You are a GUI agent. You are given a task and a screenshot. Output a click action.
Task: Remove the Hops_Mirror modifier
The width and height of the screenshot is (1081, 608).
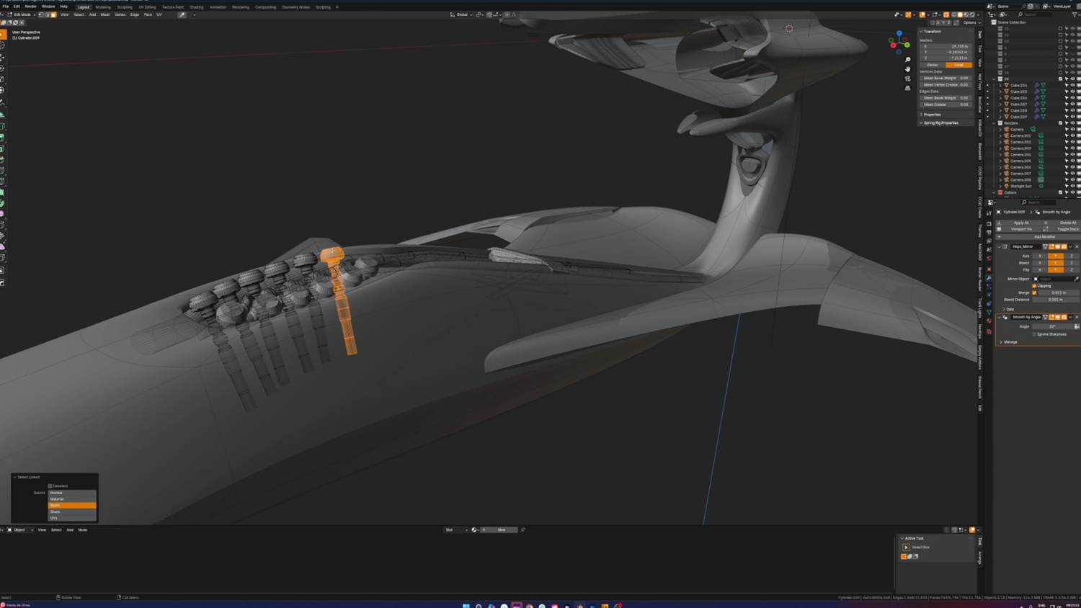1077,246
